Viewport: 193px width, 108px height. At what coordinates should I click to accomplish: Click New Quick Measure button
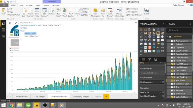[x=134, y=15]
